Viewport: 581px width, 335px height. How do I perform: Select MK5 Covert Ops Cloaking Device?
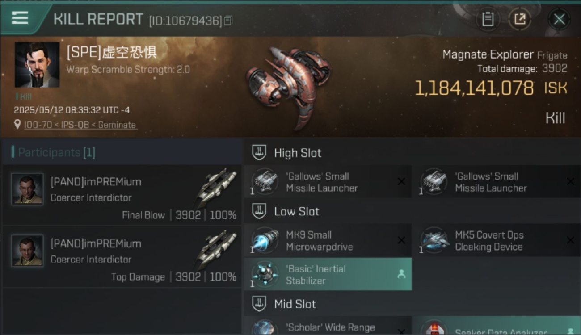click(x=497, y=240)
